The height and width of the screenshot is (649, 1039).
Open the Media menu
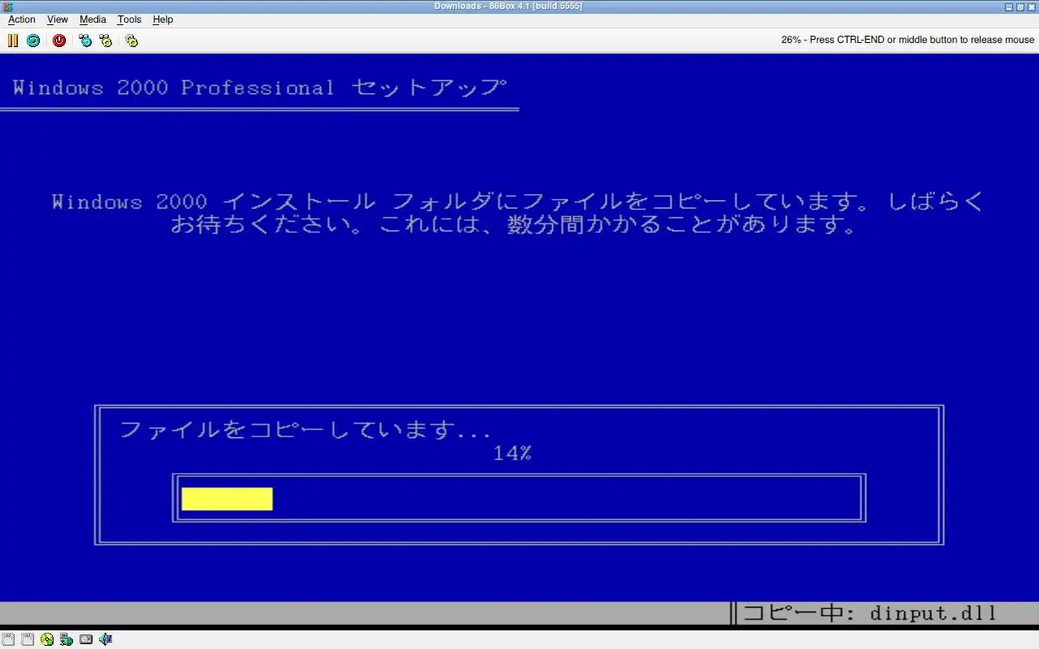click(93, 19)
